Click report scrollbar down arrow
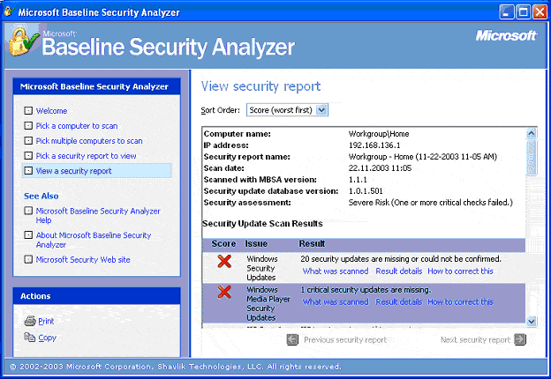The width and height of the screenshot is (551, 379). pyautogui.click(x=532, y=323)
